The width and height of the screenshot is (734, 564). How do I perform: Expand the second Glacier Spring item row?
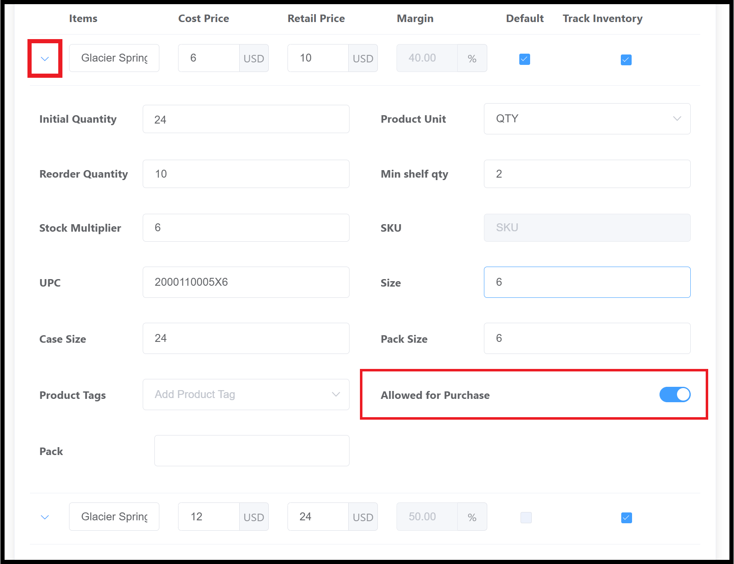pyautogui.click(x=45, y=517)
